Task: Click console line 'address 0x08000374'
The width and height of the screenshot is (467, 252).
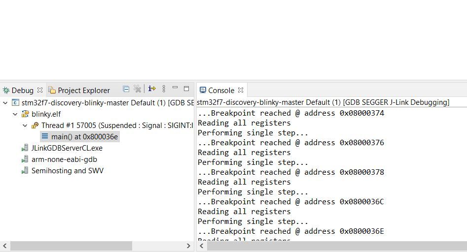Action: point(344,113)
